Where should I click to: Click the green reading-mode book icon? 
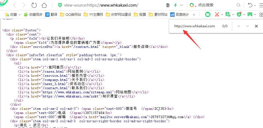click(x=208, y=15)
